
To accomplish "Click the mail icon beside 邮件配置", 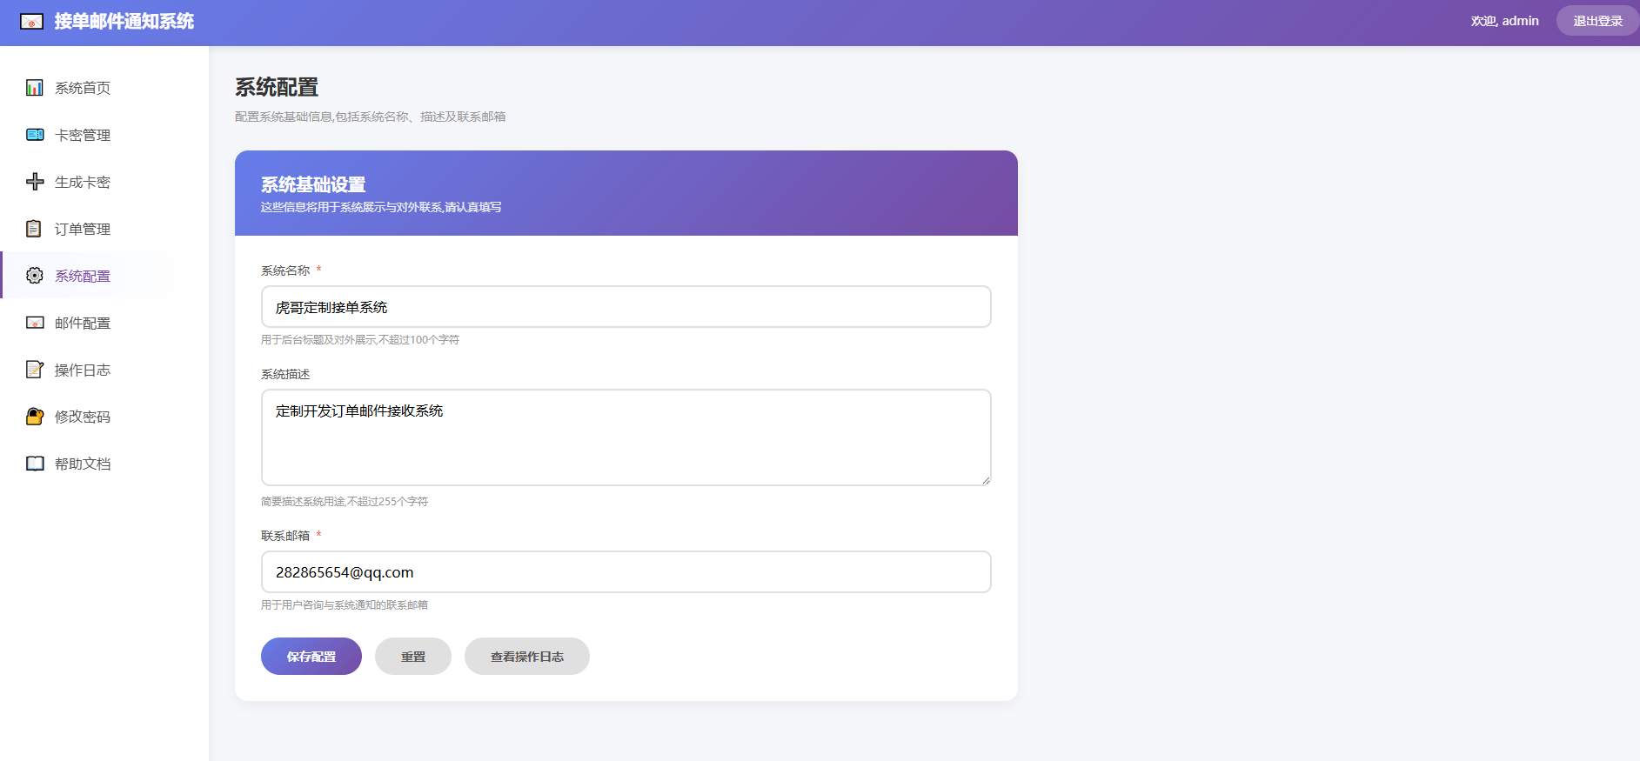I will [x=35, y=323].
